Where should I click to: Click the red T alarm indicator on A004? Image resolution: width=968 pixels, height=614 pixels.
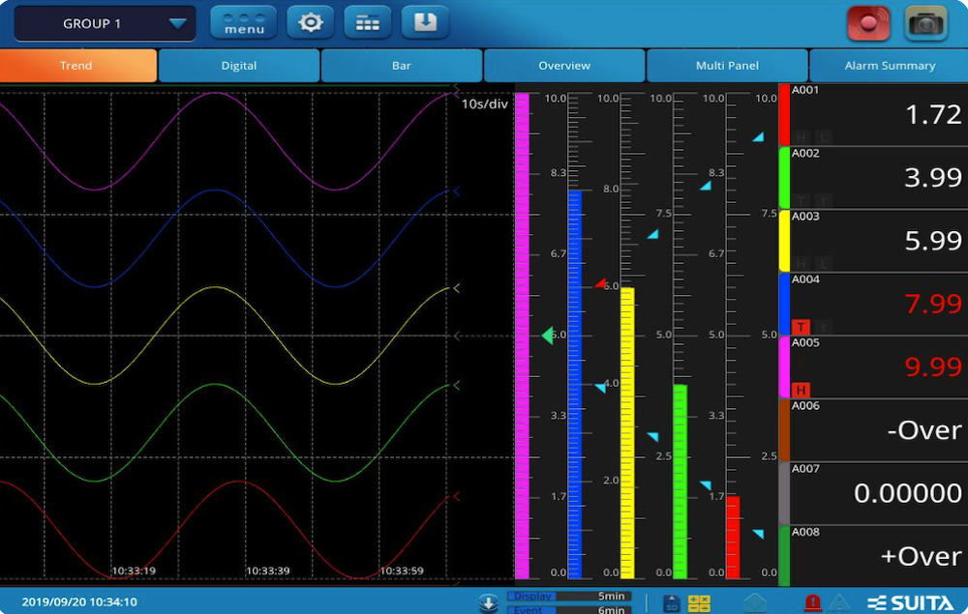[801, 328]
